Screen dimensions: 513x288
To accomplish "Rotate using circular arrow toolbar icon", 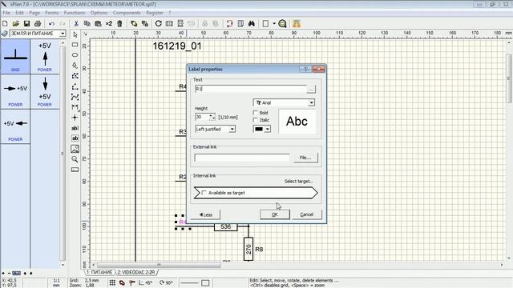I will pos(159,23).
